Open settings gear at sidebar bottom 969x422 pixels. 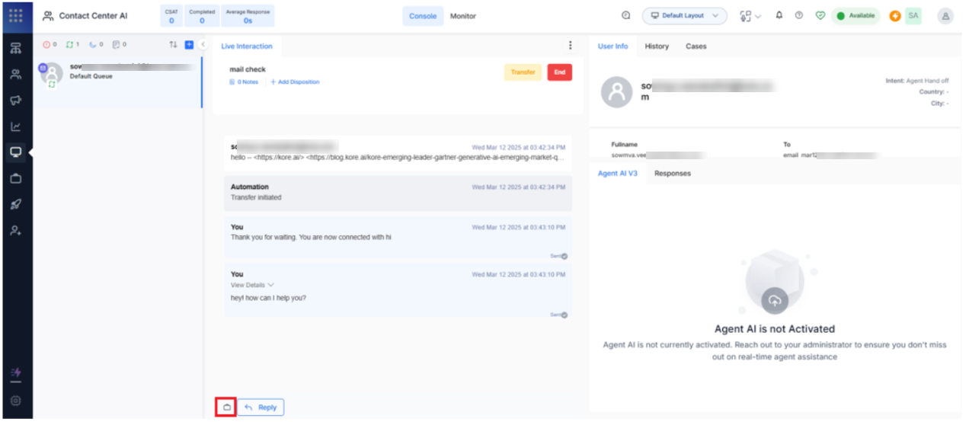tap(16, 401)
